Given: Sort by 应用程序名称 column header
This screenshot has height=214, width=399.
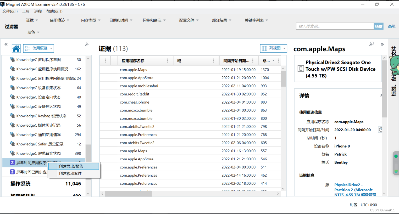Looking at the screenshot, I should coord(133,61).
